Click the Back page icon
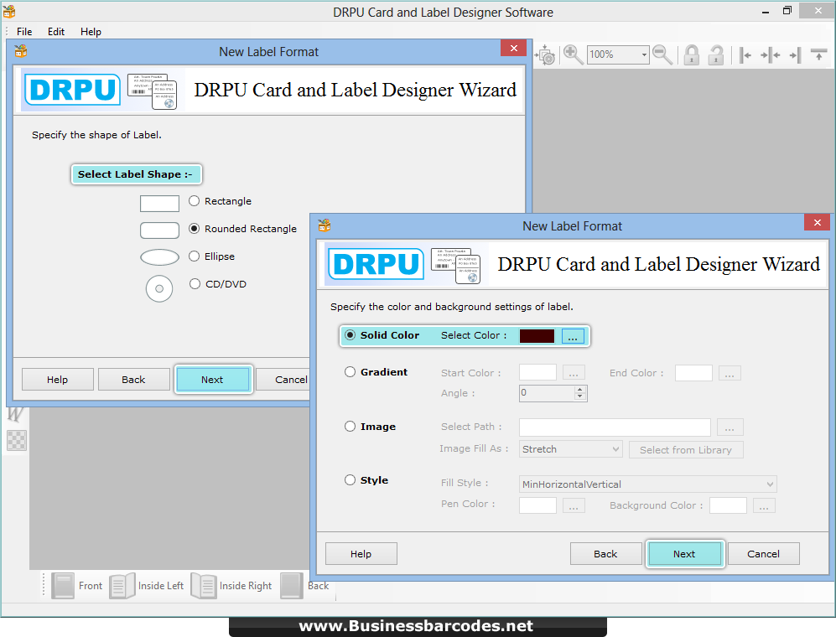Screen dimensions: 836x637 (292, 586)
